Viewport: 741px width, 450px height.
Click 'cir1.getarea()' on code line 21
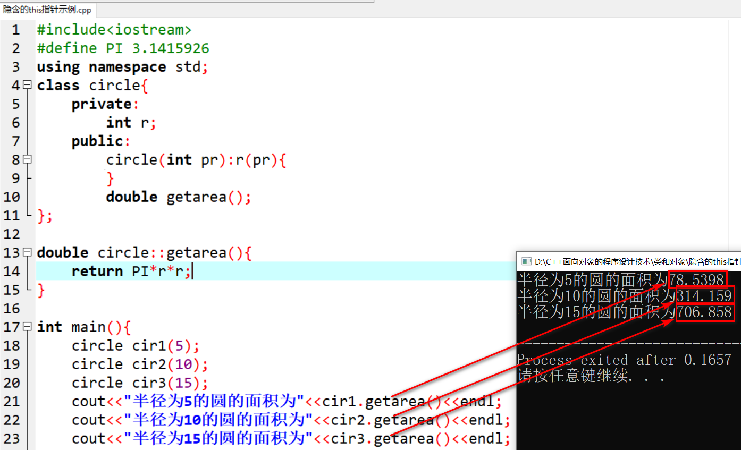pos(382,402)
